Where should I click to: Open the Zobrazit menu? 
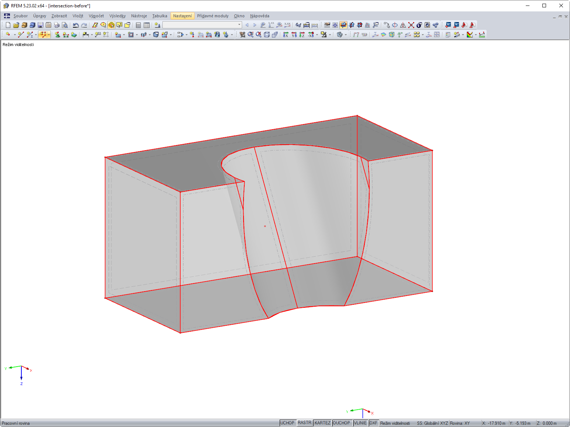[59, 16]
